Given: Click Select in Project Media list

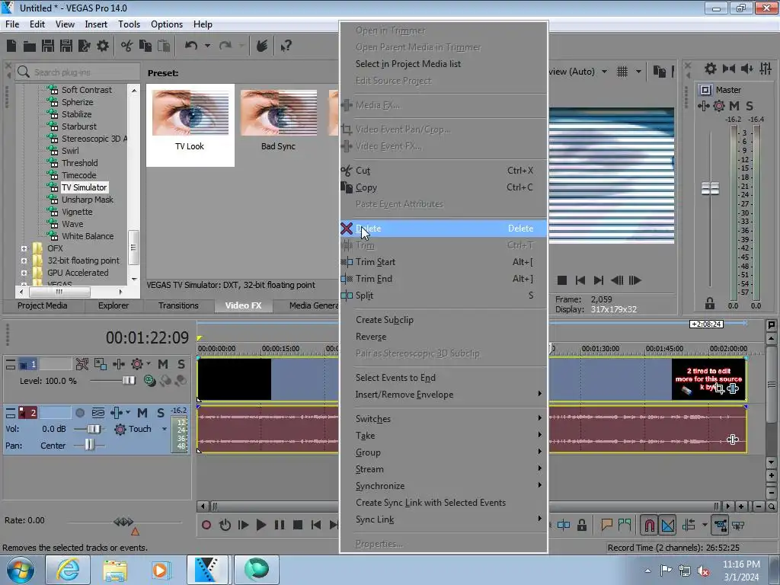Looking at the screenshot, I should (x=443, y=64).
